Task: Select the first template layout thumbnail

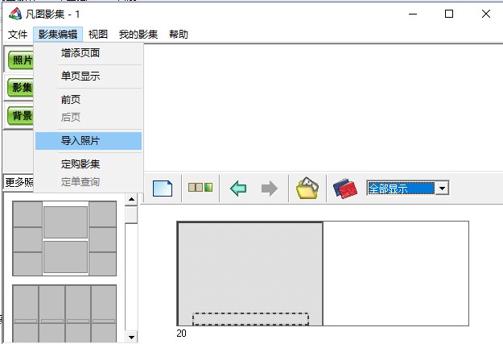Action: point(65,238)
